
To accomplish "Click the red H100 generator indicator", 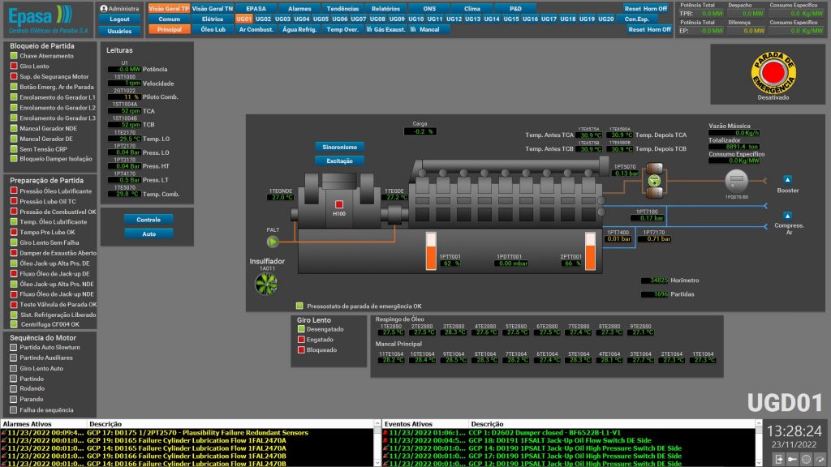I will 339,204.
